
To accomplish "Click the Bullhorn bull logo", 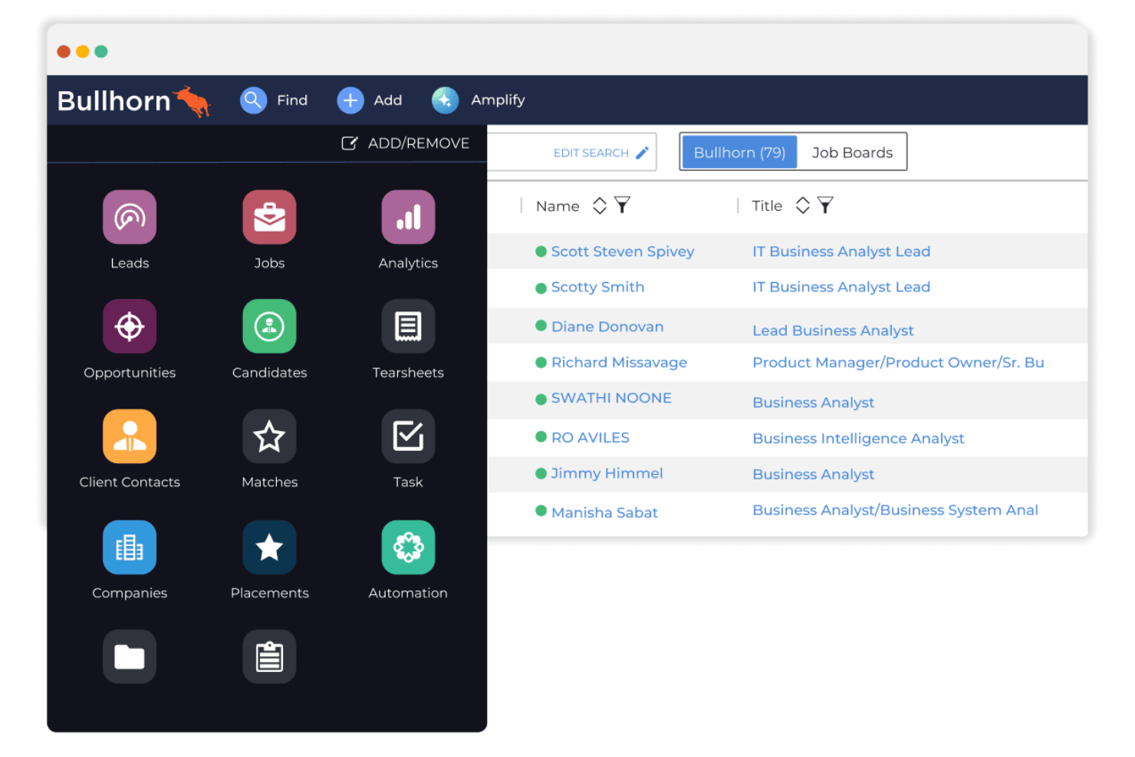I will (x=192, y=101).
